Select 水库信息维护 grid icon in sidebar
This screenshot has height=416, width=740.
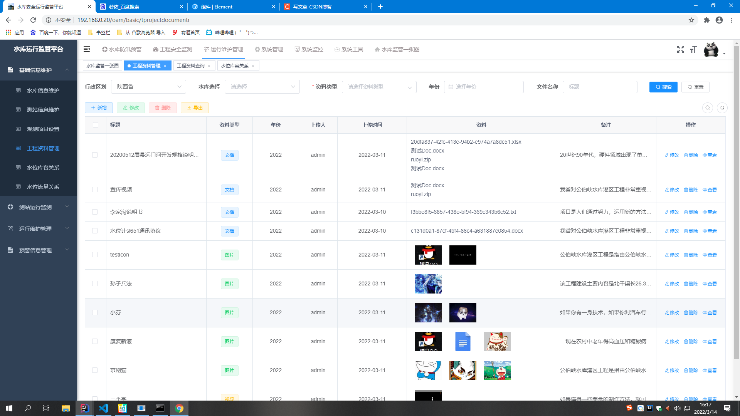click(x=18, y=90)
